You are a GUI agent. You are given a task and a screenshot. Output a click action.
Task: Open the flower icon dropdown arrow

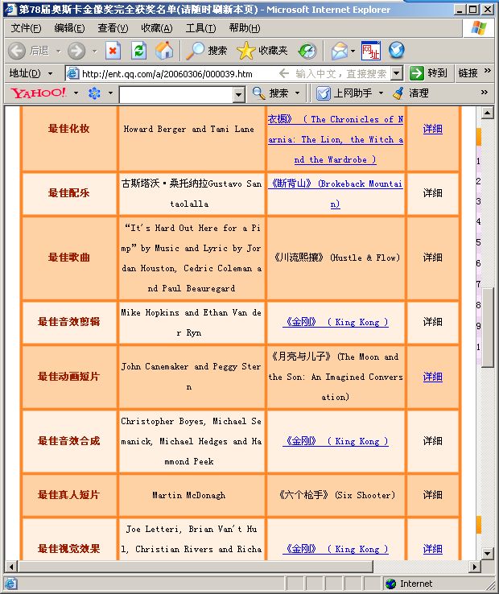pyautogui.click(x=110, y=93)
